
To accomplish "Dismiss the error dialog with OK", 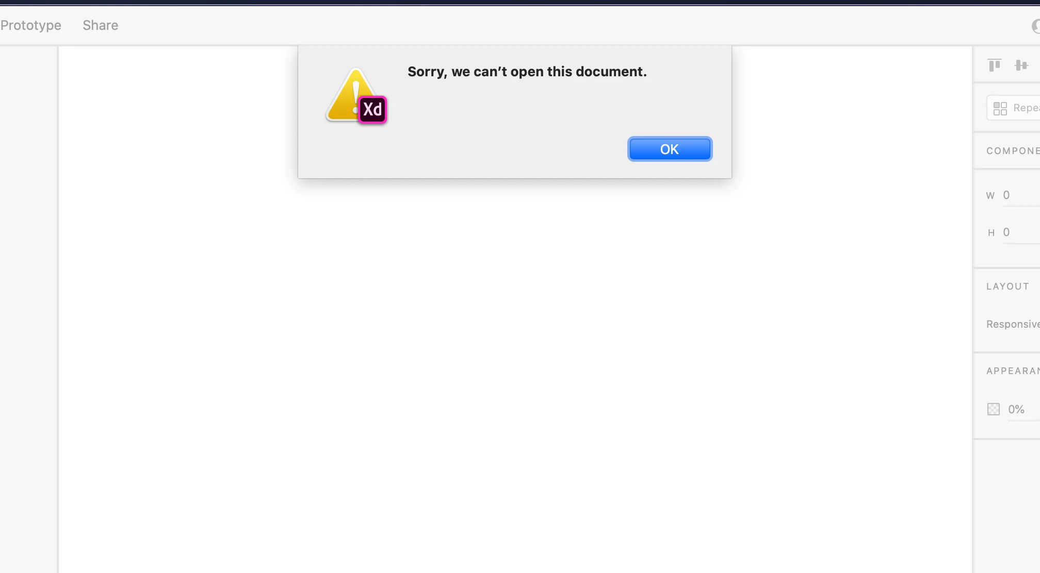I will 670,149.
